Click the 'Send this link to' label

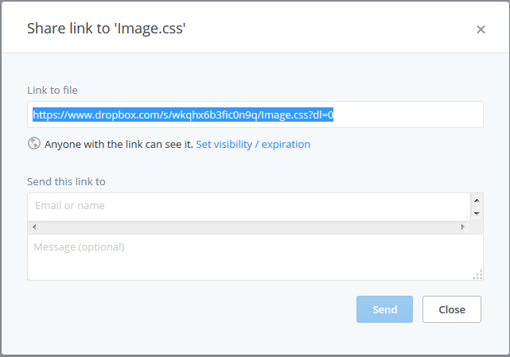[66, 181]
